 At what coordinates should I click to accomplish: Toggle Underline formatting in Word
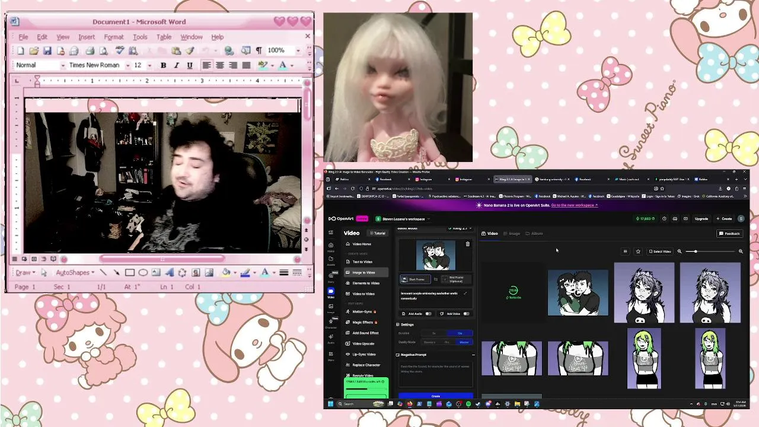point(190,65)
